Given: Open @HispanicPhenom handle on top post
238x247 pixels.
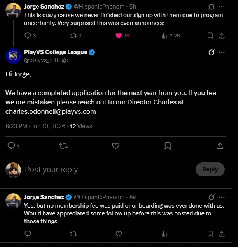Looking at the screenshot, I should pyautogui.click(x=99, y=7).
